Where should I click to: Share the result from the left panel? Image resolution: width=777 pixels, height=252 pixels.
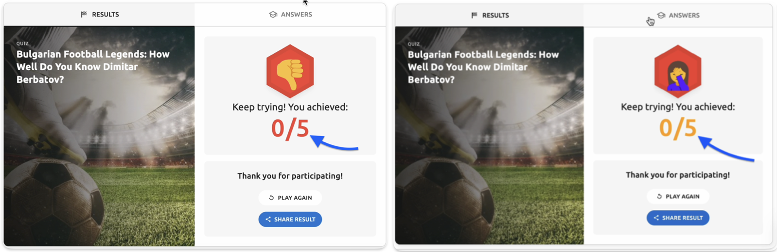[290, 220]
